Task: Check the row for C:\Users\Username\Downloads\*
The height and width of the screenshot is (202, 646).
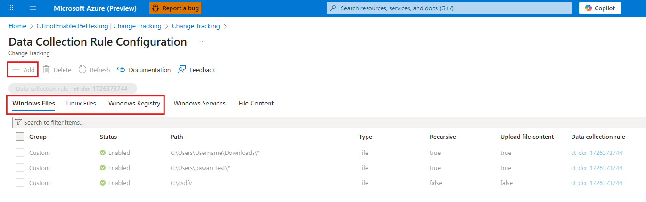Action: coord(20,153)
